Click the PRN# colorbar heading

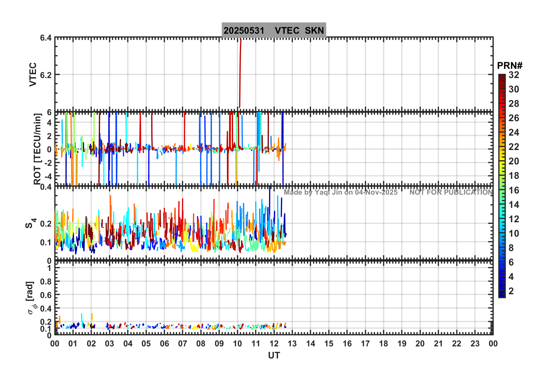click(x=509, y=66)
